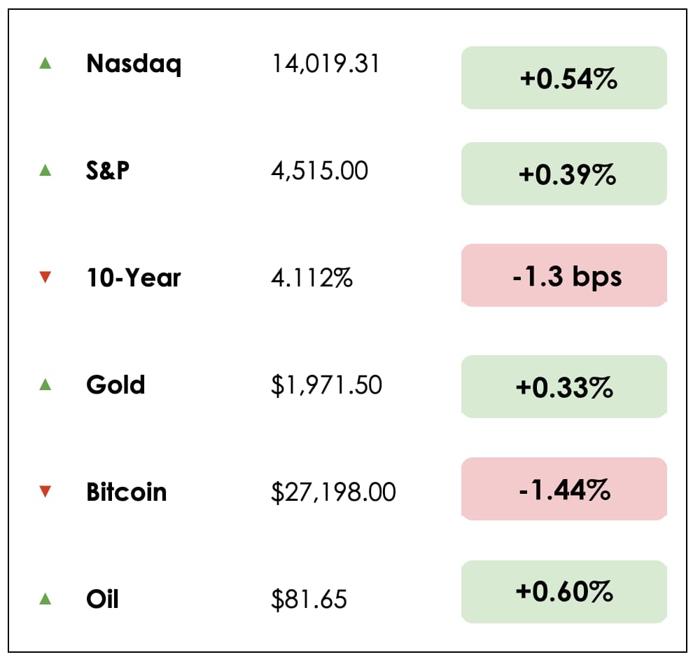
Task: Open the 10-Year yield label
Action: coord(134,278)
